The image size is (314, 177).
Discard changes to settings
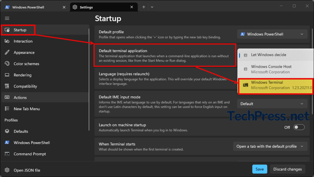287,169
